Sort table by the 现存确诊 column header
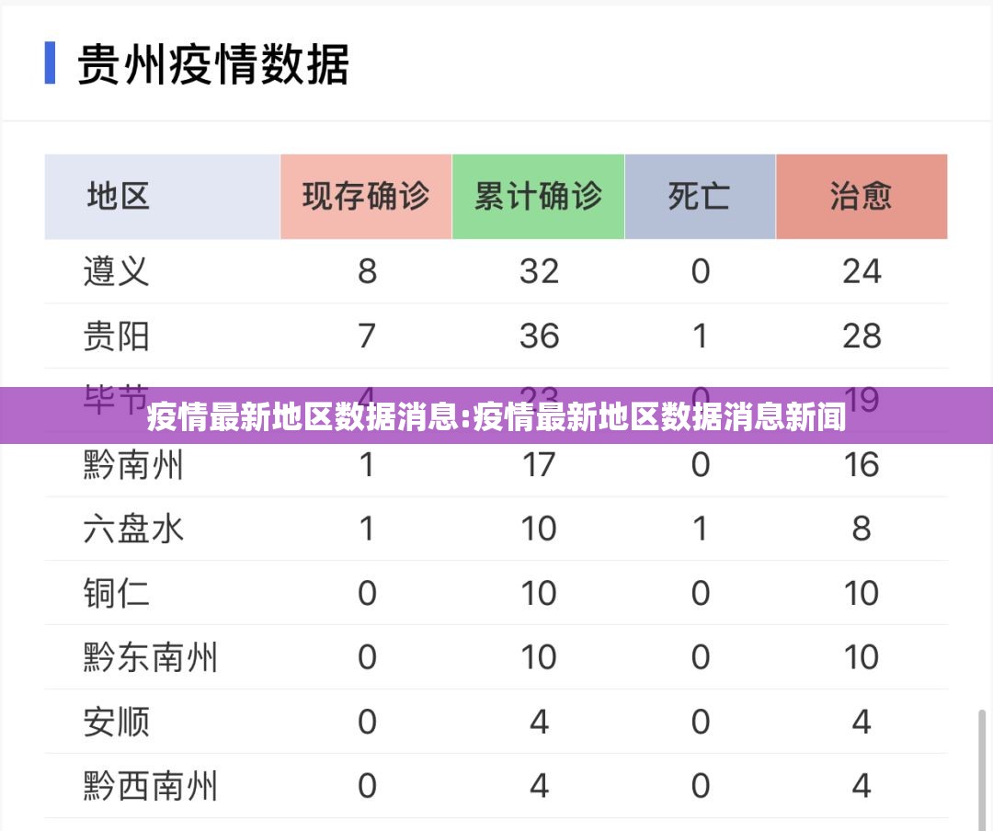The image size is (993, 831). [x=366, y=196]
